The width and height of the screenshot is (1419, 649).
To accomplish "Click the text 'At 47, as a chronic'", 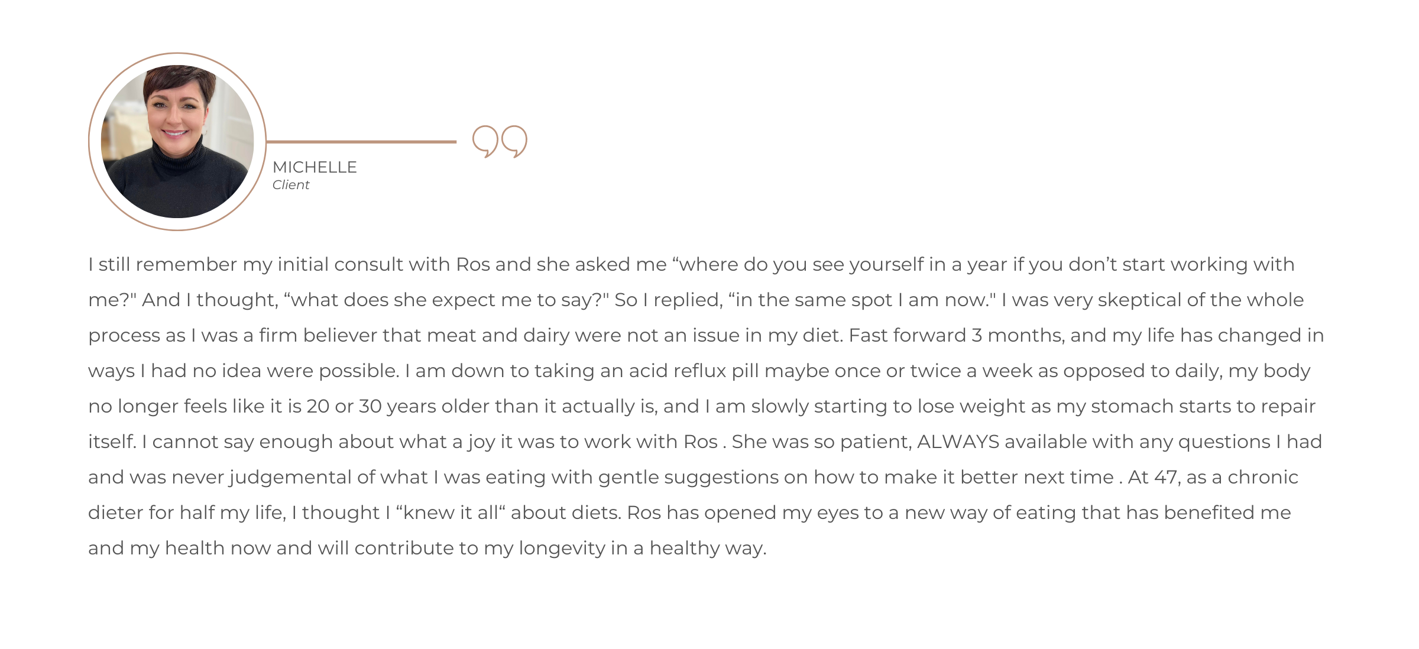I will click(1213, 477).
